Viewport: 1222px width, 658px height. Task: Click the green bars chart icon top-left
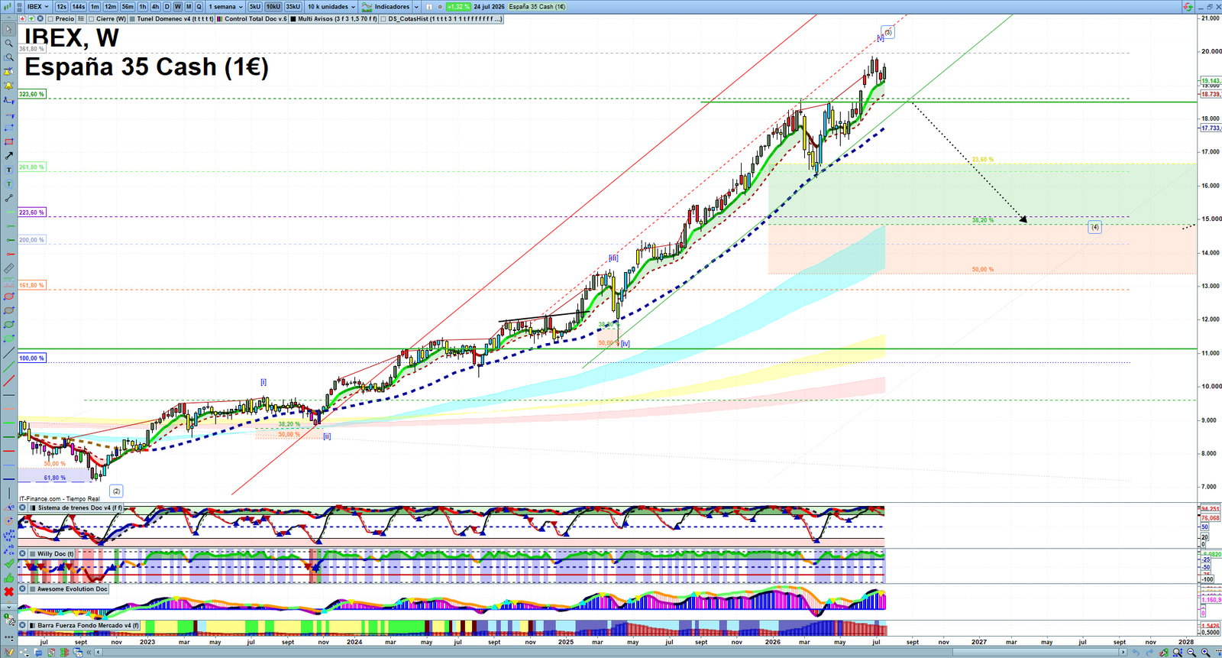click(x=8, y=7)
